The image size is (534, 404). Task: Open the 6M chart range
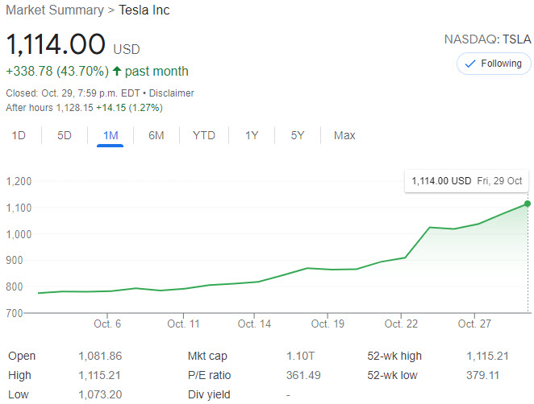pyautogui.click(x=156, y=135)
